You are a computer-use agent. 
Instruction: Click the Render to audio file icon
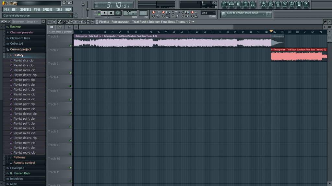click(x=278, y=4)
